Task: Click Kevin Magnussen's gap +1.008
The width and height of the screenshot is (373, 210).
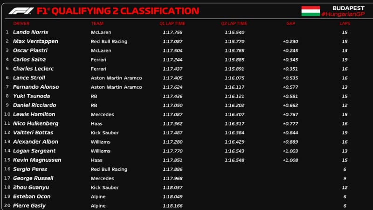Action: click(x=290, y=160)
